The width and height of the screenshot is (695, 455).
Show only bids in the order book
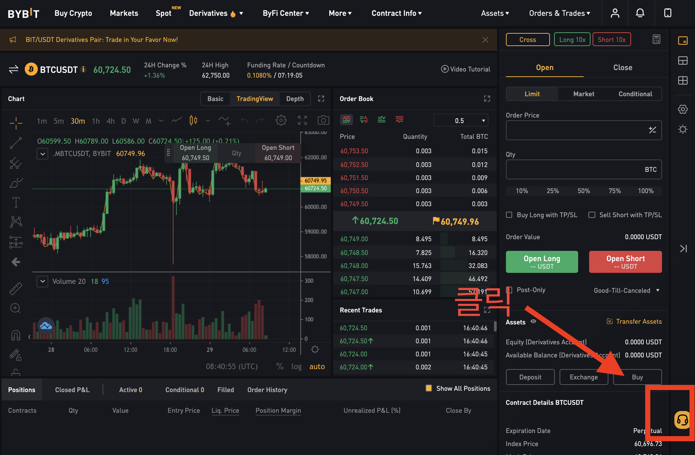coord(382,120)
